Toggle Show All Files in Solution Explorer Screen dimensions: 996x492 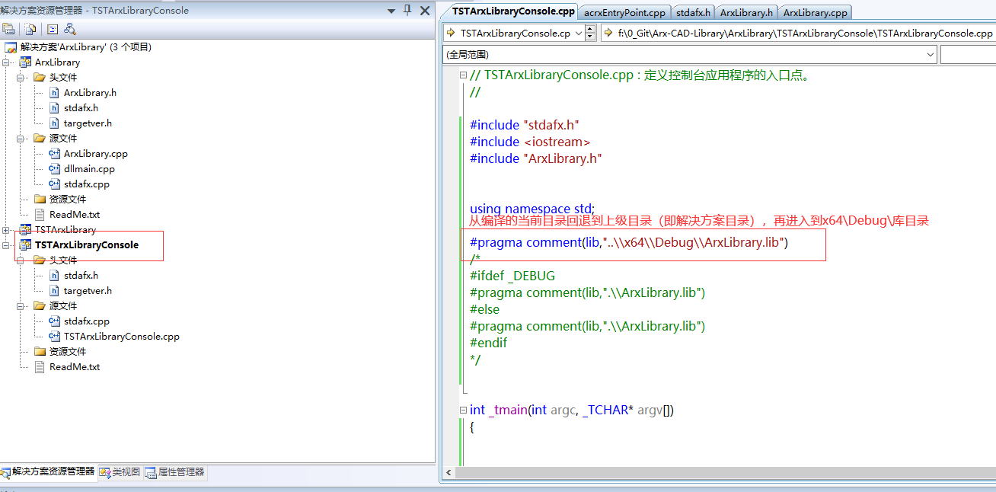pos(30,28)
